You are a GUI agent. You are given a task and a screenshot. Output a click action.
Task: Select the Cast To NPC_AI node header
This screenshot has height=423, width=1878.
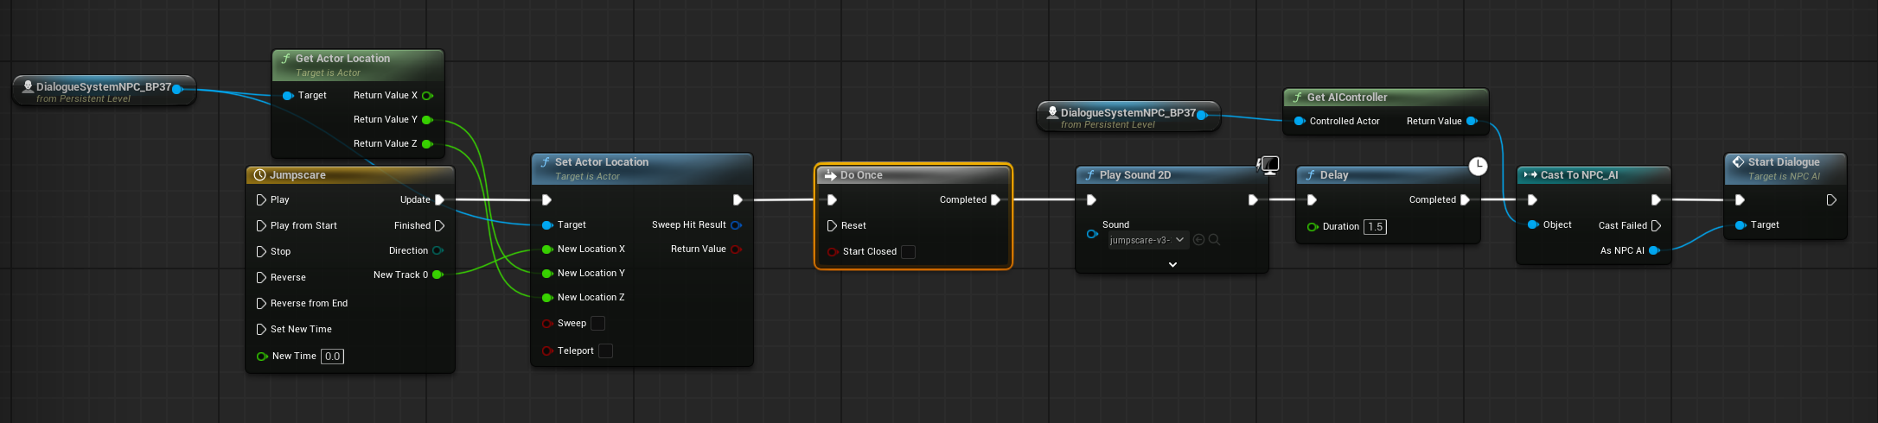click(x=1594, y=175)
